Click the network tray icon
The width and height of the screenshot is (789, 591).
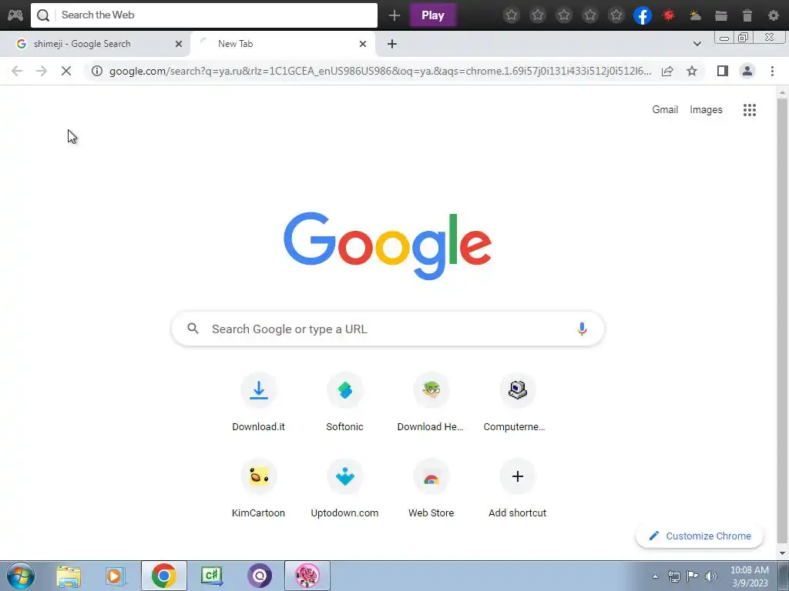[x=673, y=576]
